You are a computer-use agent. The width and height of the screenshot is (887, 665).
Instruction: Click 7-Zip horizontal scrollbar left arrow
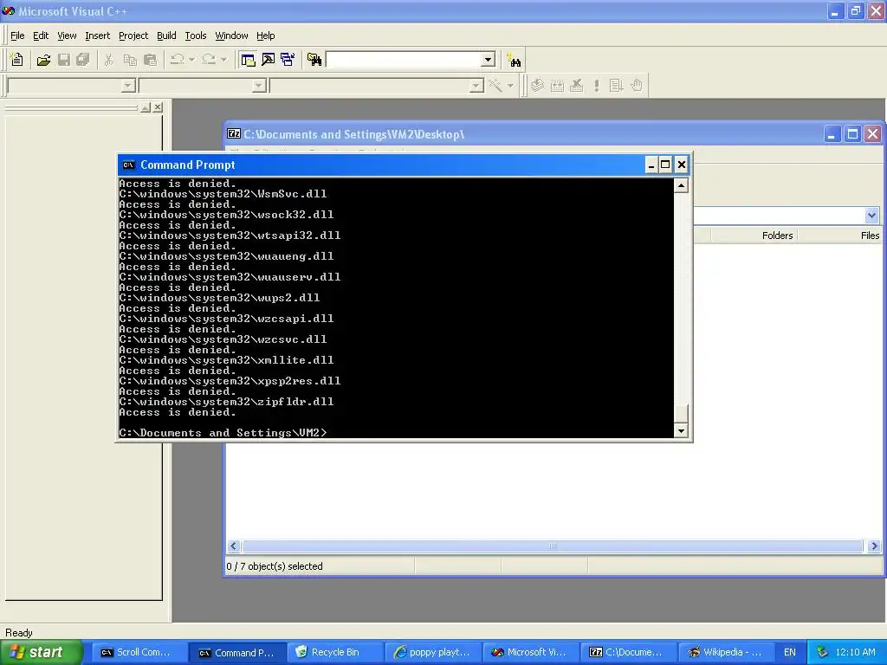coord(233,546)
